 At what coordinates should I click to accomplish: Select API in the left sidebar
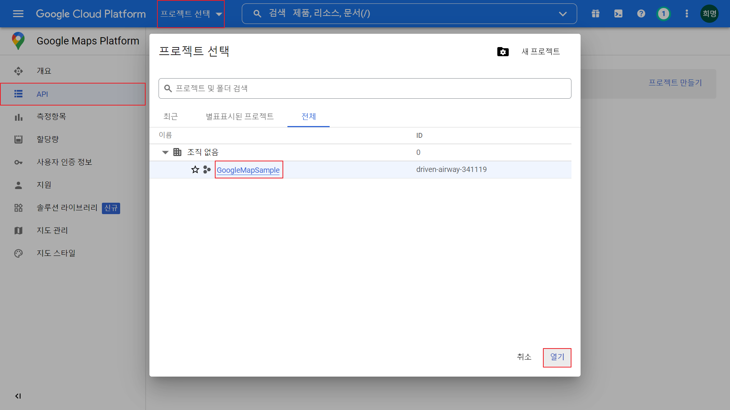[42, 94]
